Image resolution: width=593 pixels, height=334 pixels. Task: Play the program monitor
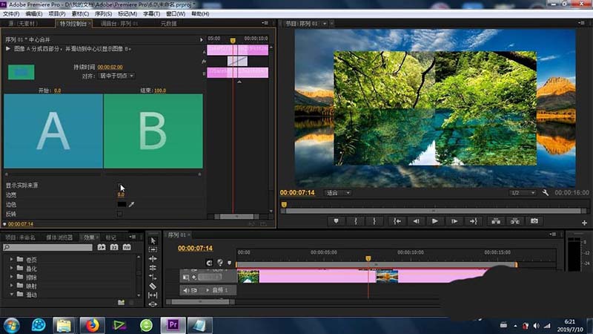coord(435,221)
